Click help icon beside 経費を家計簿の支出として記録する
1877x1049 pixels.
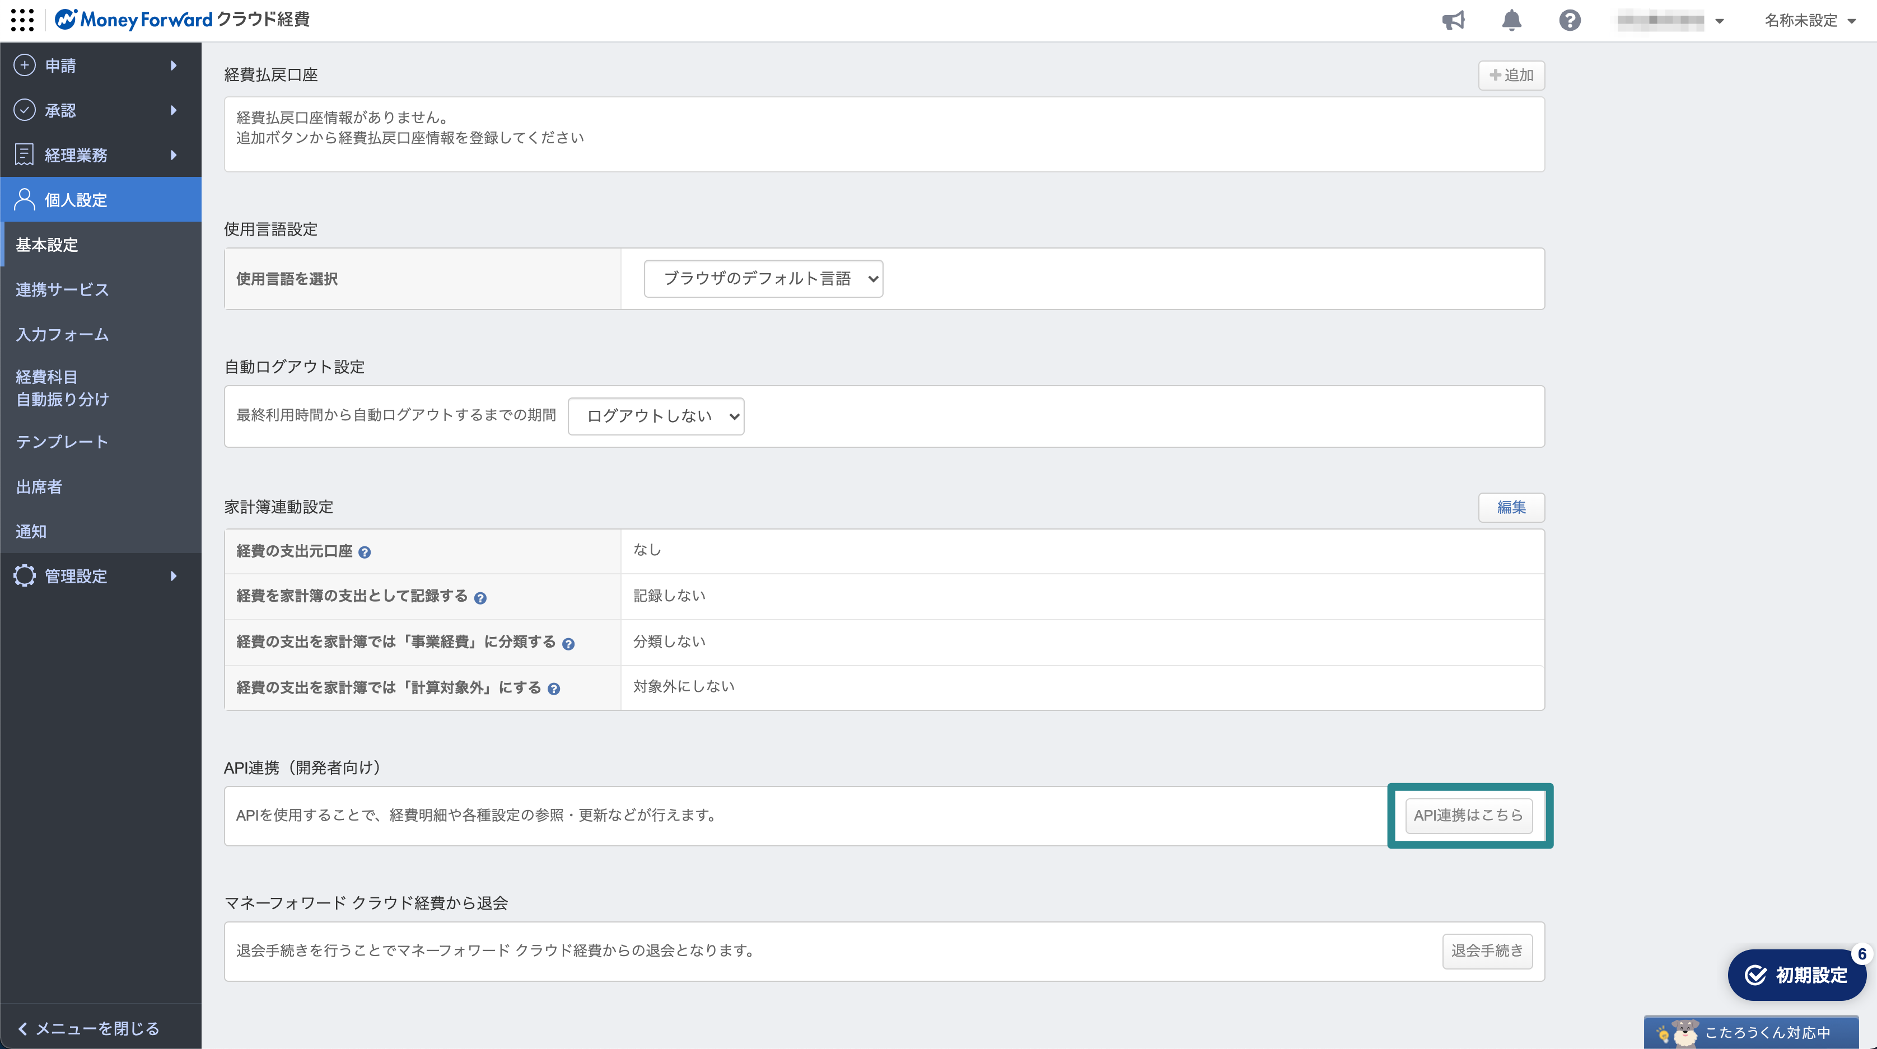[480, 598]
